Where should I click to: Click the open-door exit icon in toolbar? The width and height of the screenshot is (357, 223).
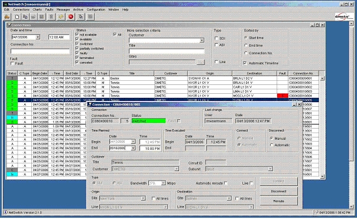[7, 17]
